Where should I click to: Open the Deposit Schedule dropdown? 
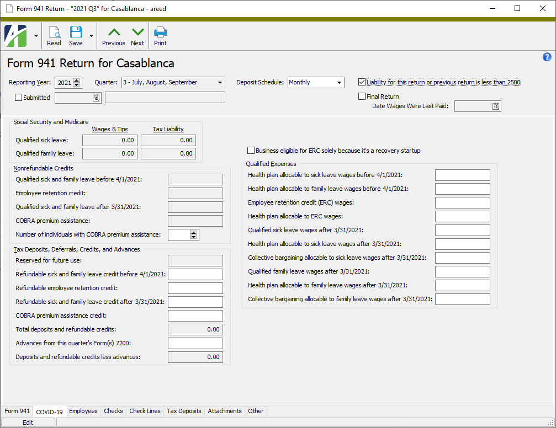click(x=340, y=83)
